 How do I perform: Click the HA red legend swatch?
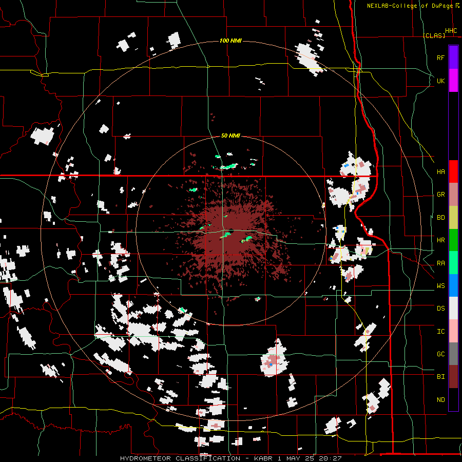pyautogui.click(x=453, y=171)
